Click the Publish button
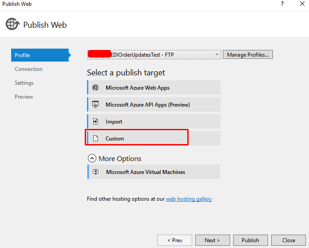This screenshot has width=309, height=248. [251, 240]
